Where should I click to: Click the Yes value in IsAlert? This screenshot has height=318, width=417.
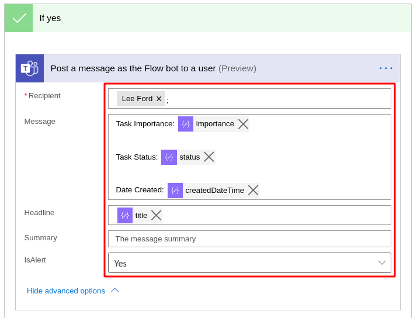pyautogui.click(x=120, y=264)
